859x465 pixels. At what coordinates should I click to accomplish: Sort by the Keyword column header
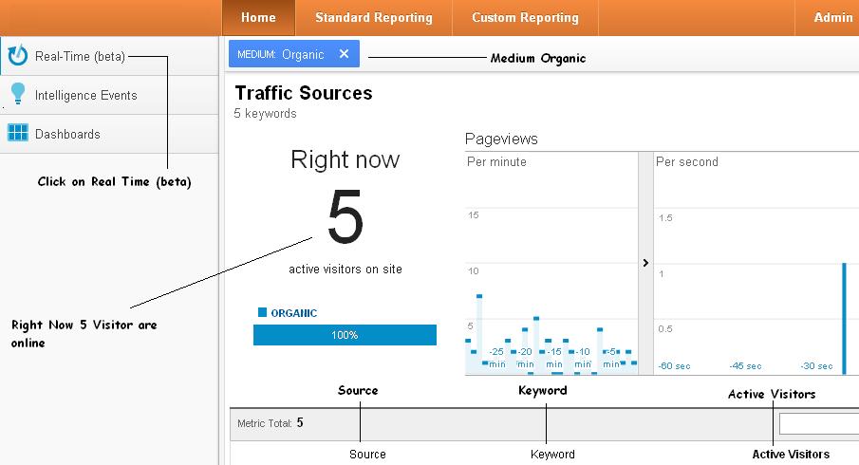tap(552, 454)
